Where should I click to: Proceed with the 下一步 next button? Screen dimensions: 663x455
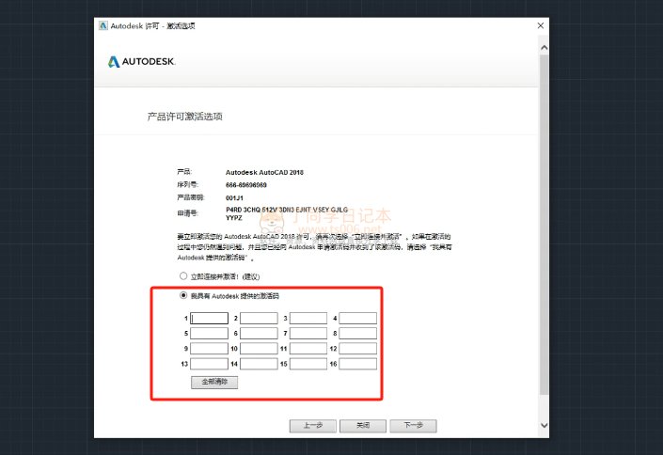point(413,426)
